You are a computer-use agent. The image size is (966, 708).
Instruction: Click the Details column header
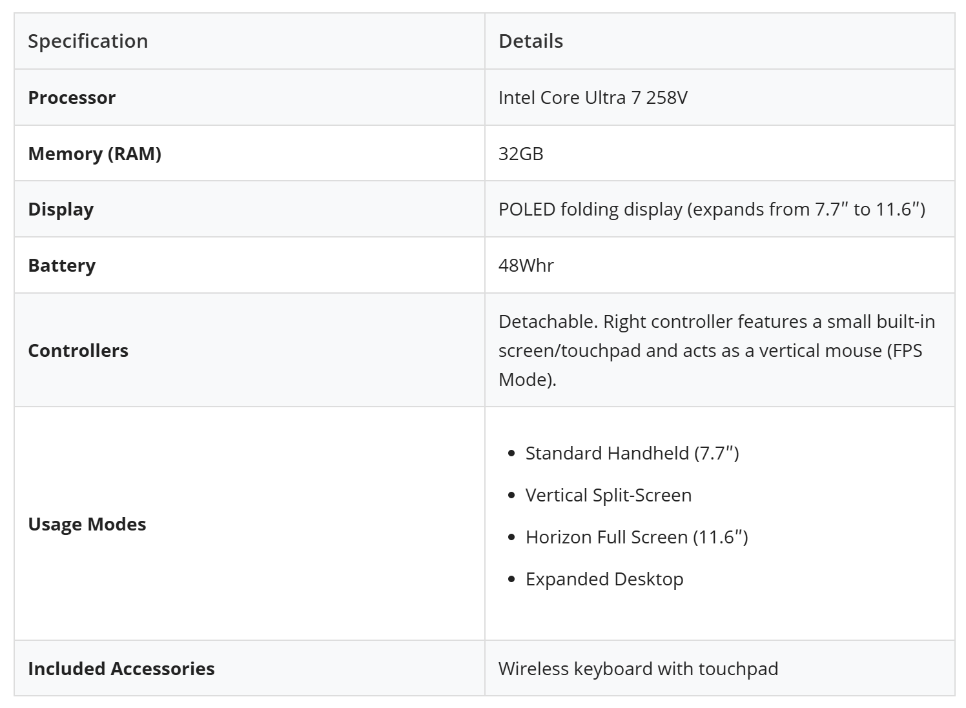tap(531, 41)
